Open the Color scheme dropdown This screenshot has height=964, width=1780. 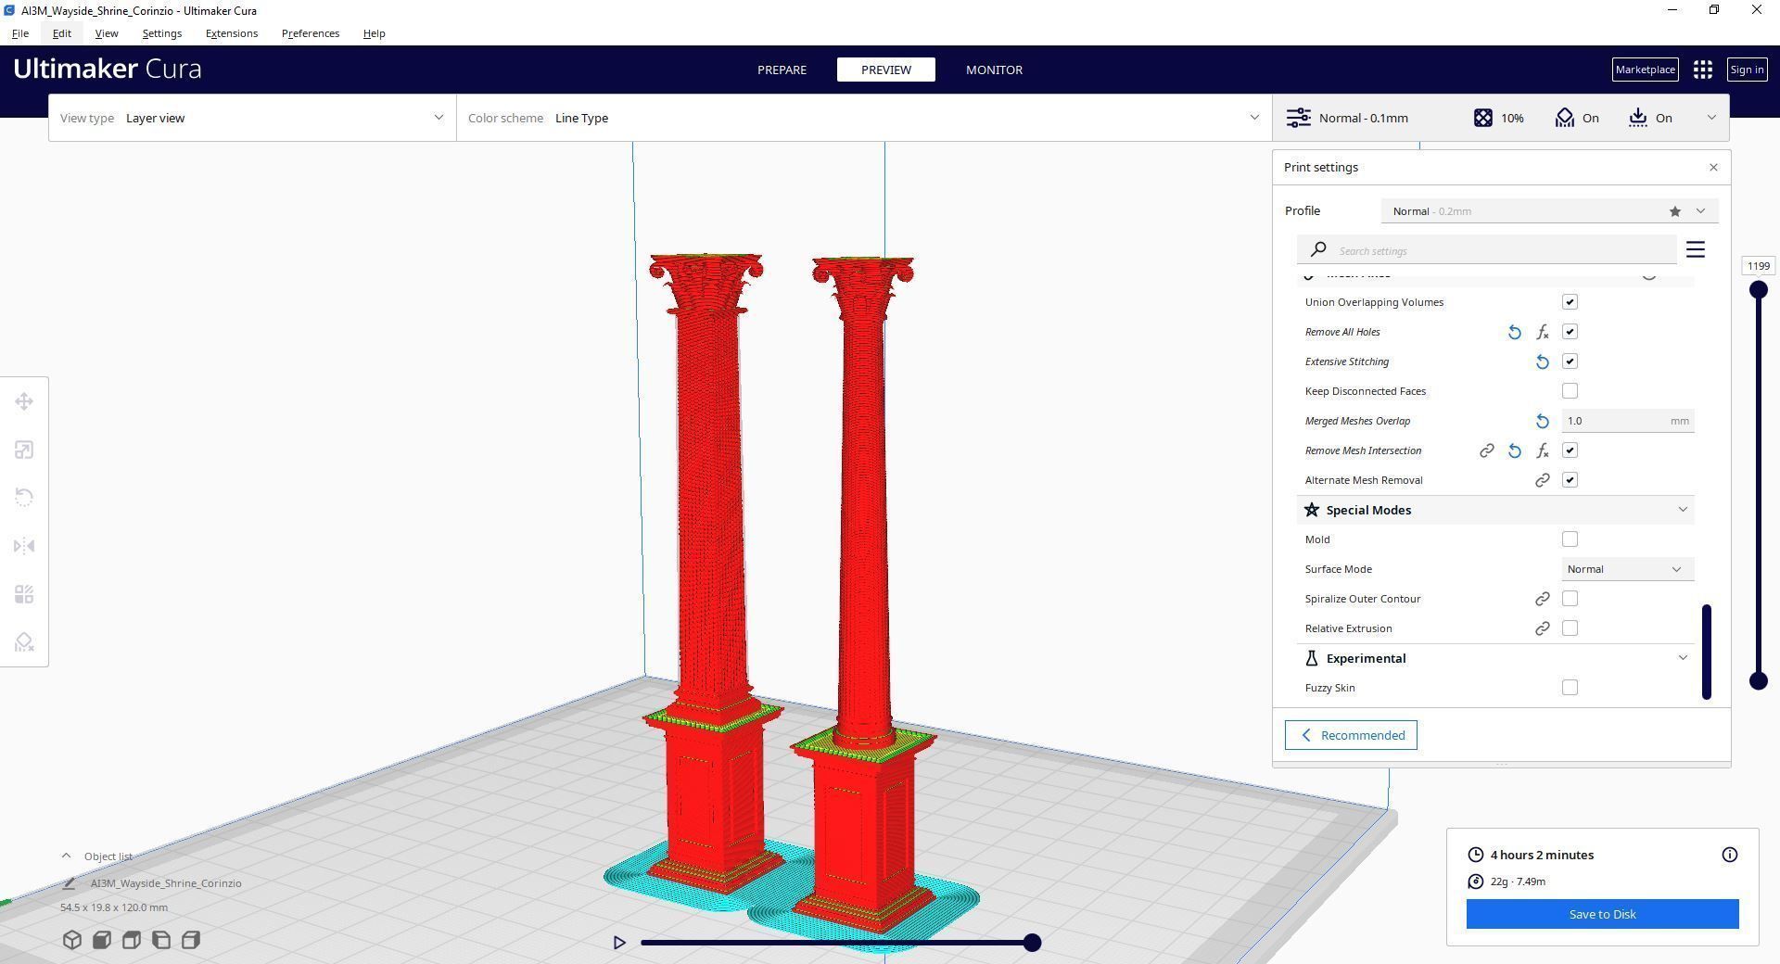tap(864, 118)
